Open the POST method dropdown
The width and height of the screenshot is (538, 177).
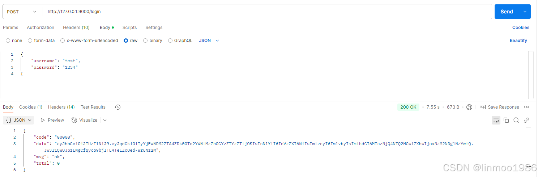click(x=22, y=12)
